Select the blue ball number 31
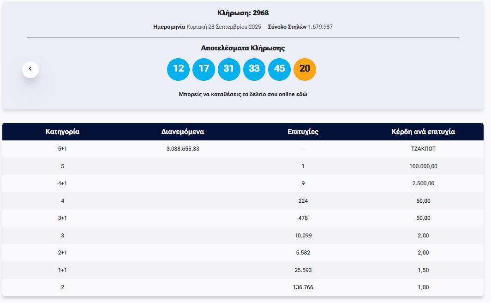The image size is (491, 303). [x=229, y=69]
